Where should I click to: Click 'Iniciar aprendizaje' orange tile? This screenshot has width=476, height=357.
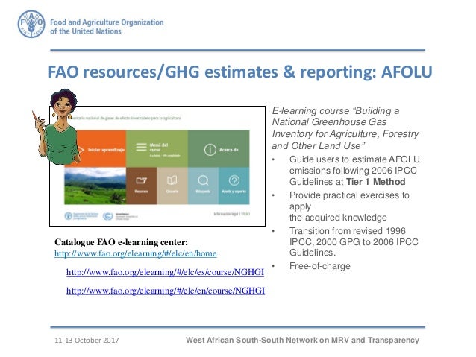[99, 149]
